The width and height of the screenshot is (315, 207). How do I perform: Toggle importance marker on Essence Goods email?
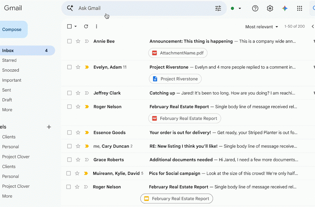coord(87,133)
